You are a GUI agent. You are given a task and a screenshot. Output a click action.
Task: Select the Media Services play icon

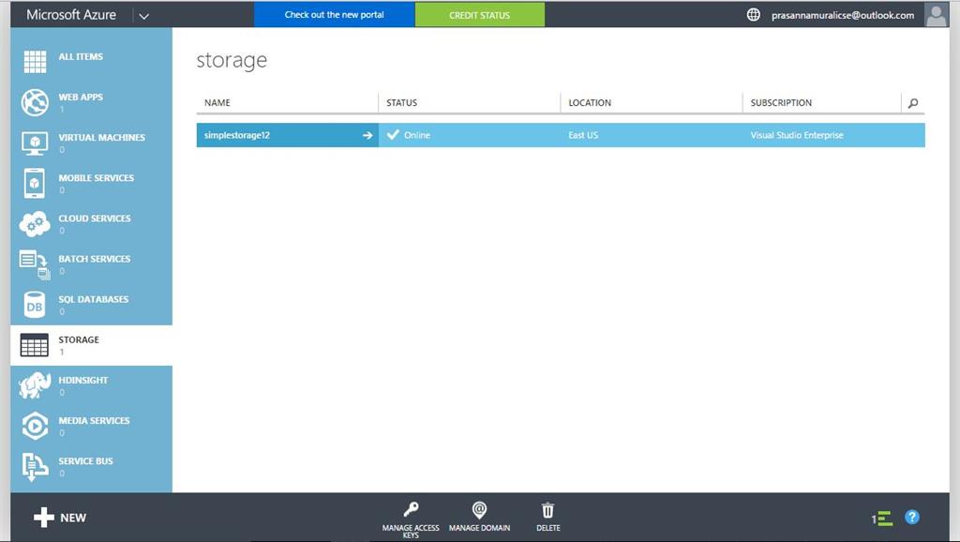tap(35, 426)
